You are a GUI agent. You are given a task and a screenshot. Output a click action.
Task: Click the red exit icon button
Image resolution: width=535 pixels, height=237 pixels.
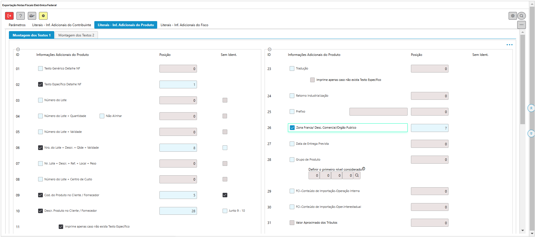click(x=9, y=16)
